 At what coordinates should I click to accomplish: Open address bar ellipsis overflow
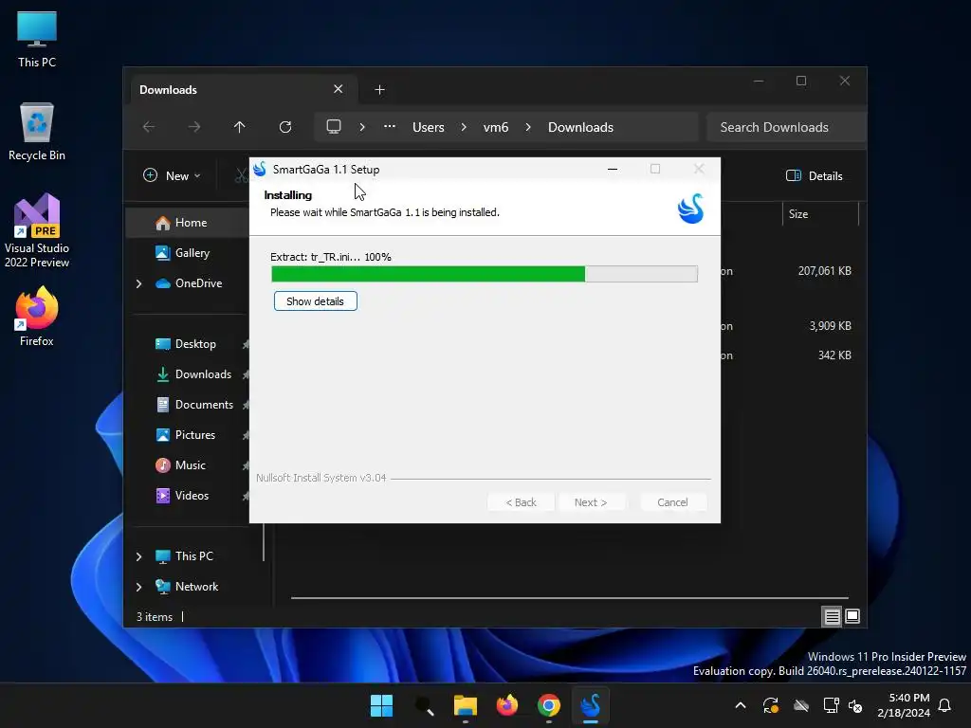click(x=390, y=127)
